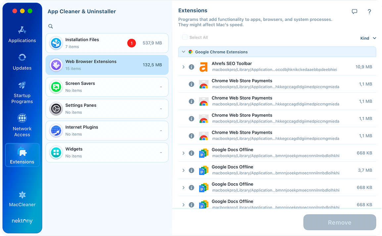Viewport: 382px width, 236px height.
Task: Click the "7 items" count label
Action: (x=72, y=47)
